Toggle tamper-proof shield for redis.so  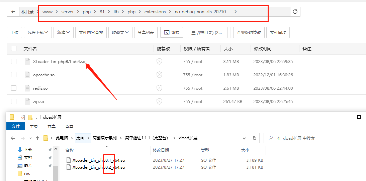click(x=159, y=88)
